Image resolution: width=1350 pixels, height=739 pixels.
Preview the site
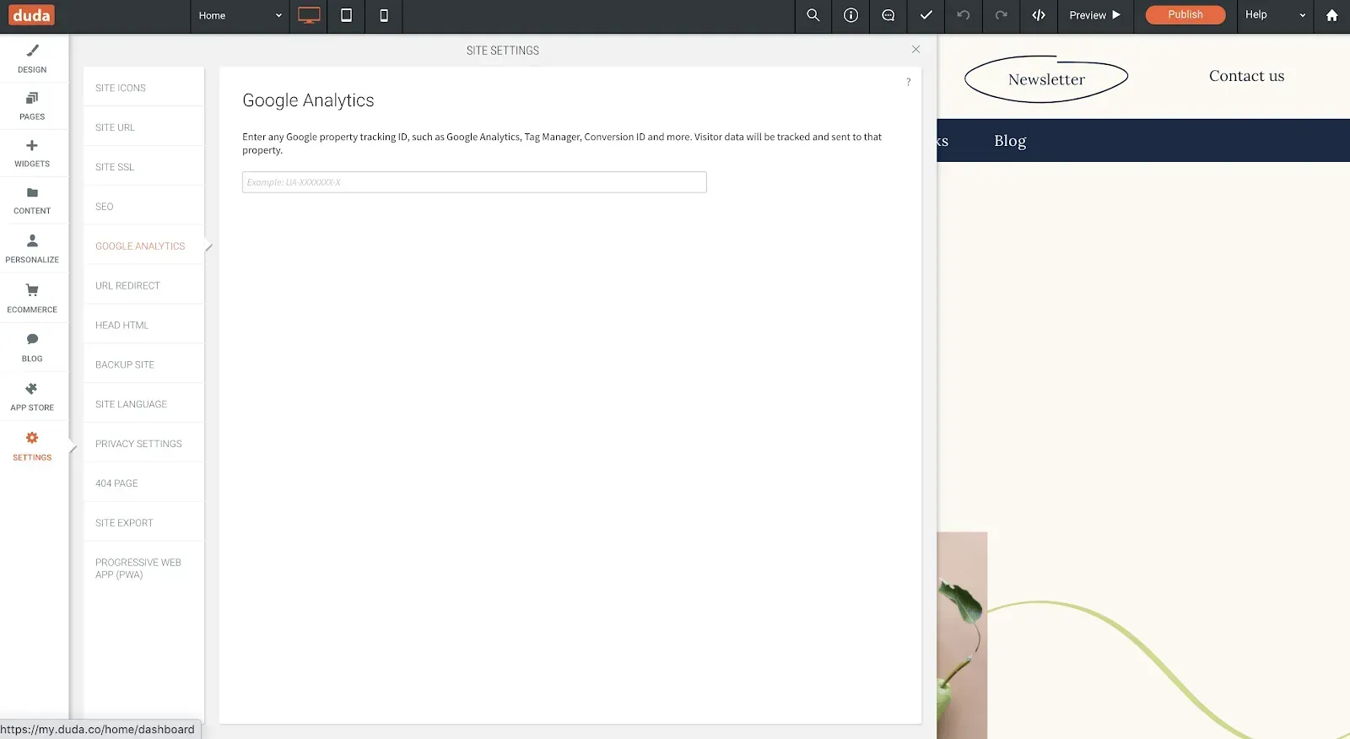[x=1095, y=15]
